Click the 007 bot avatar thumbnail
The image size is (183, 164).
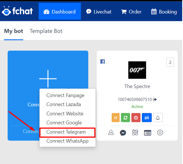(x=137, y=70)
